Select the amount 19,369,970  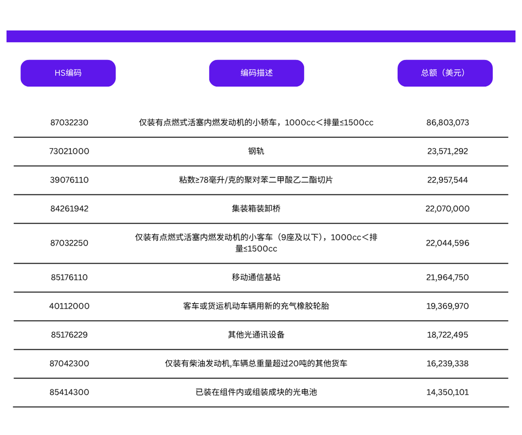447,306
